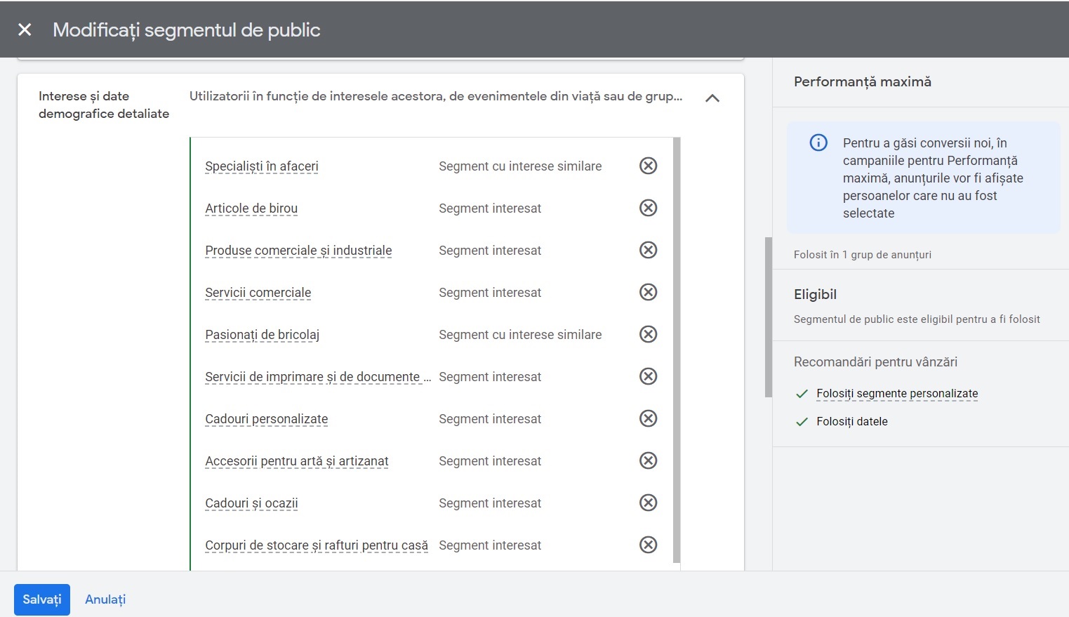Image resolution: width=1069 pixels, height=617 pixels.
Task: Open Articole de birou link
Action: 251,208
